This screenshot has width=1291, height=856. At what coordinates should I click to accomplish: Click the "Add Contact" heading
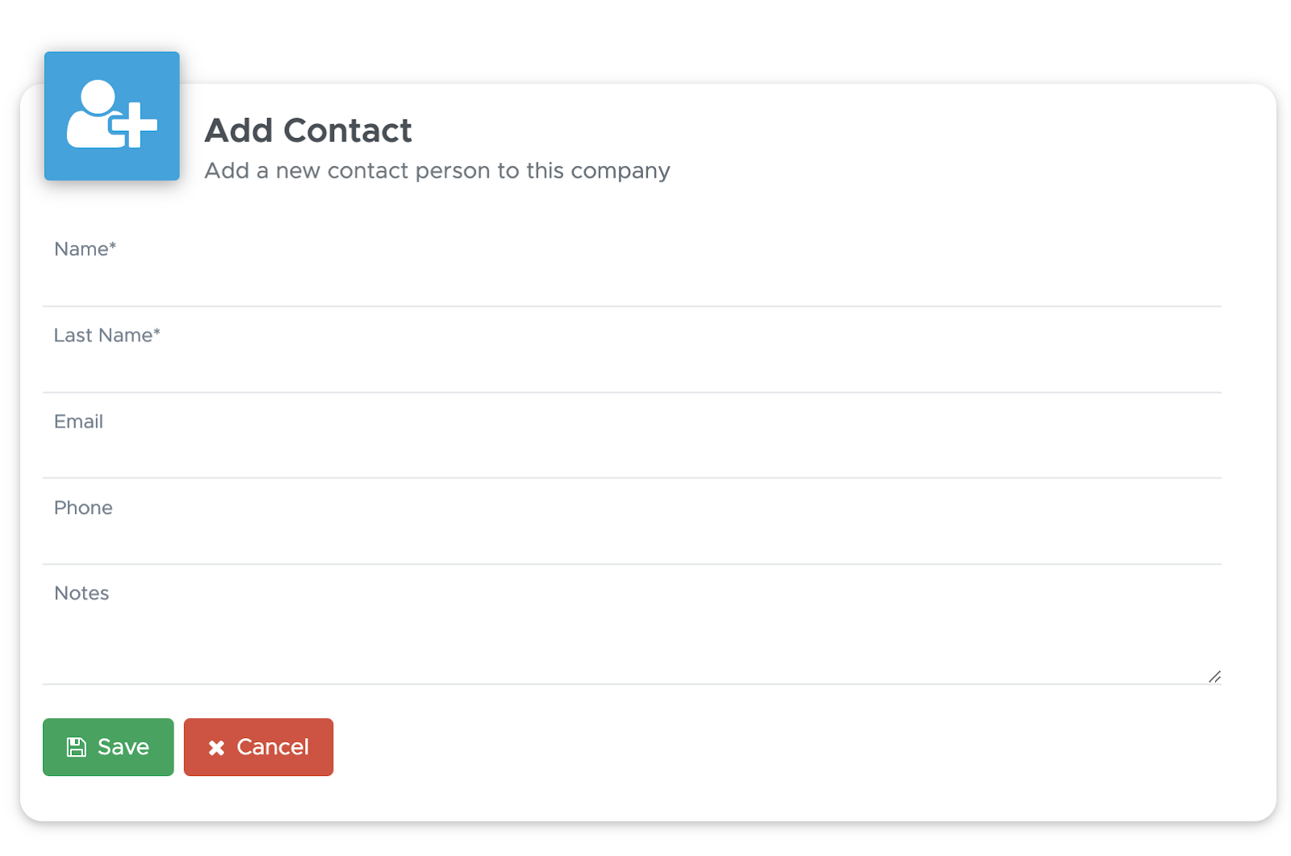coord(308,131)
